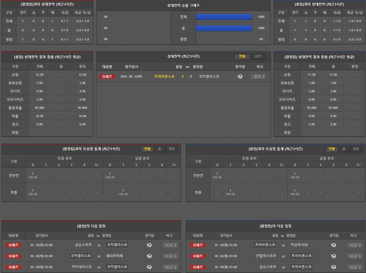Show stadium icon for 삼순스포르 vs 트라브존스포
The height and width of the screenshot is (273, 366).
(x=334, y=267)
